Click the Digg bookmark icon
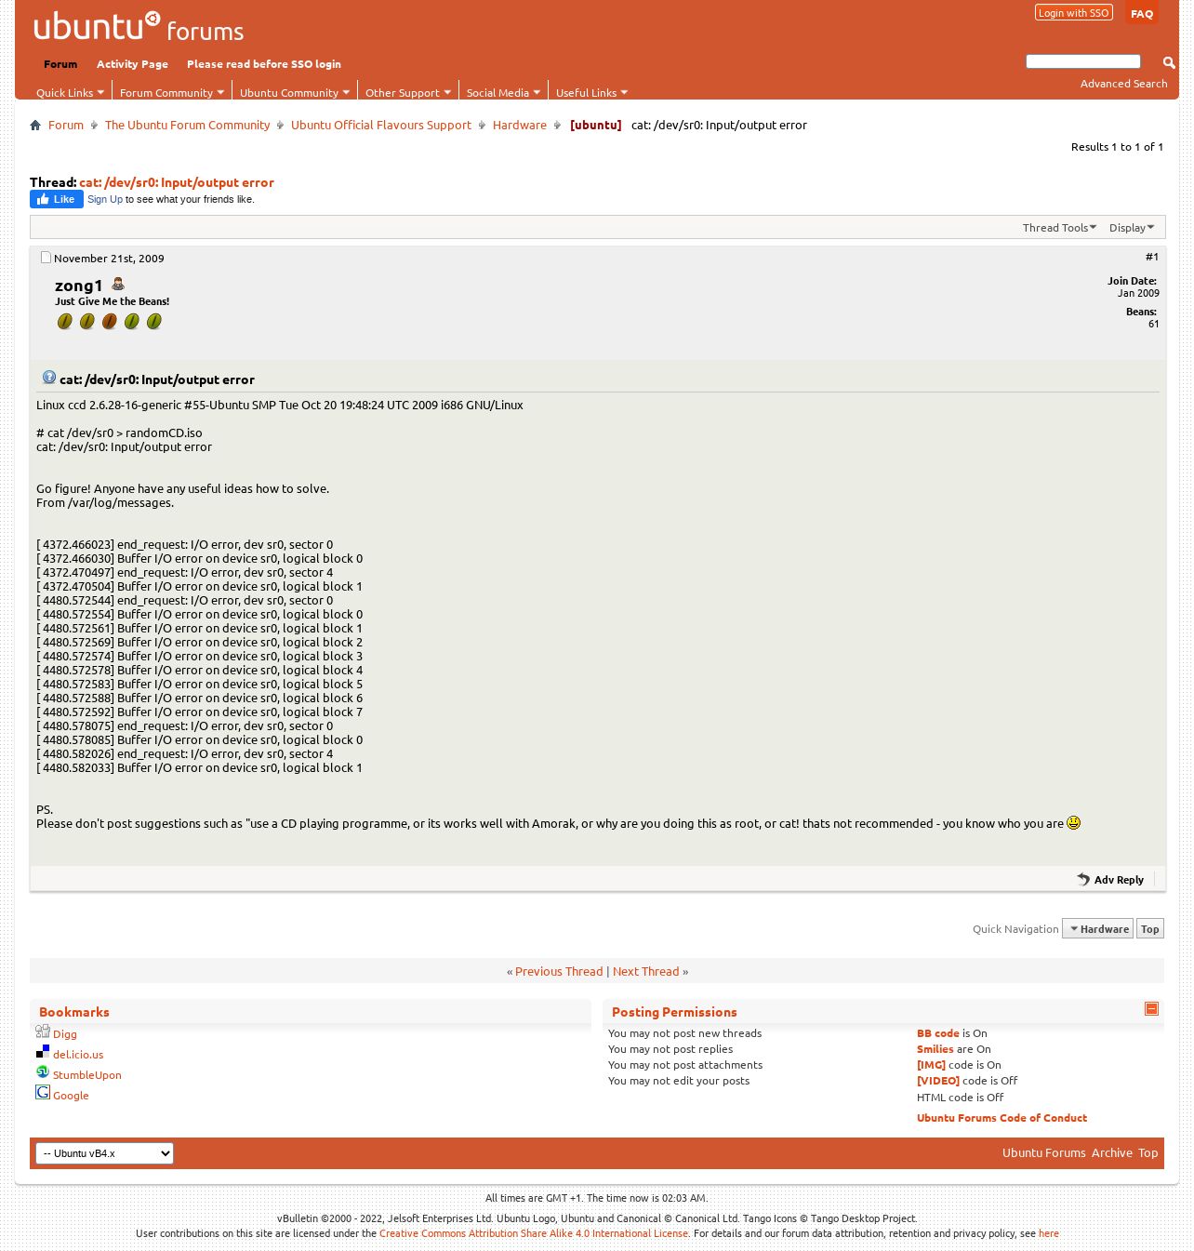The width and height of the screenshot is (1194, 1251). (x=43, y=1031)
